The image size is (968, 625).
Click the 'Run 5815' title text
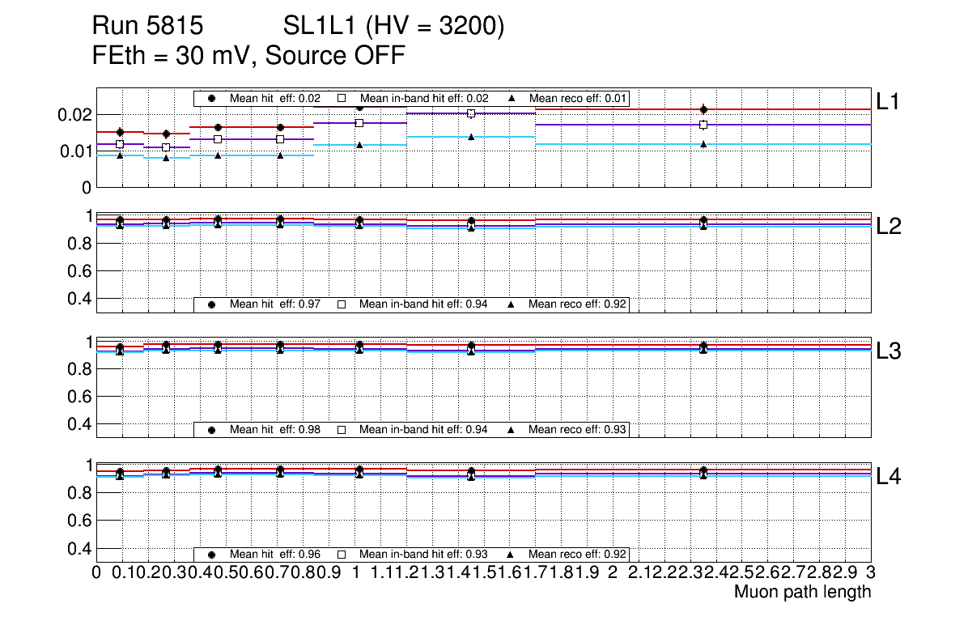[146, 28]
